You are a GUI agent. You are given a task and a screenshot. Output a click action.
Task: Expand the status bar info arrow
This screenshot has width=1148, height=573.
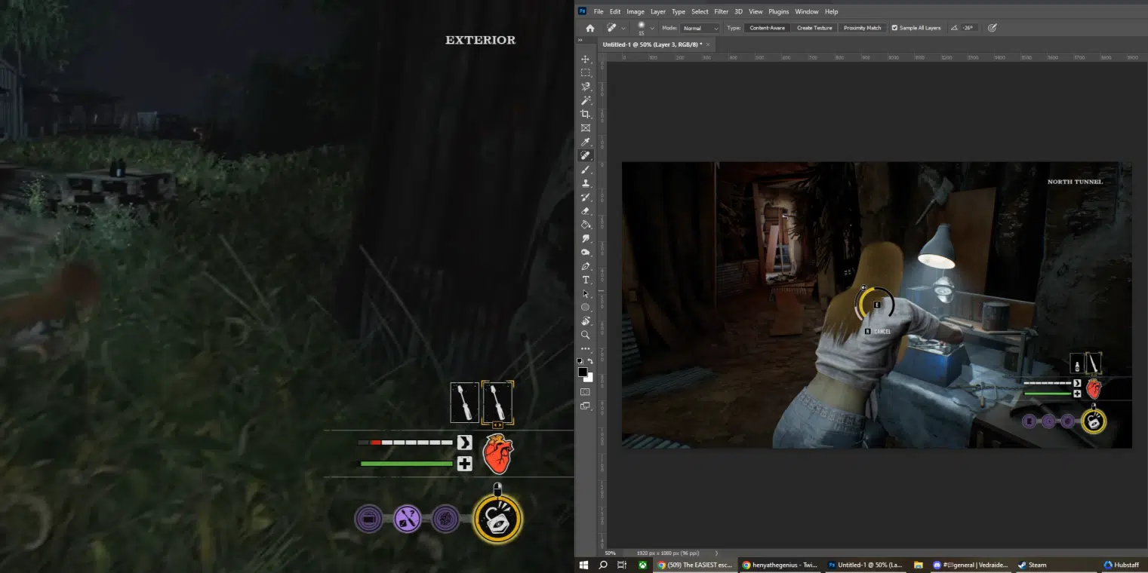716,553
